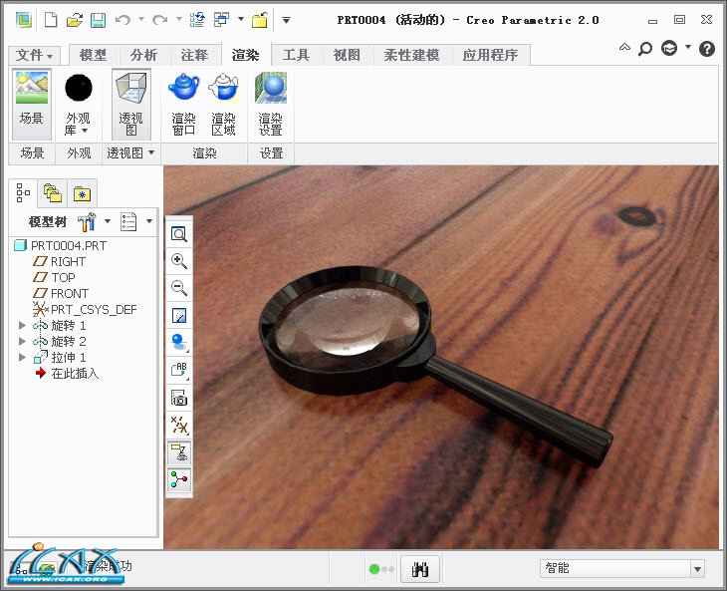Open a file with the folder icon
This screenshot has height=591, width=727.
coord(74,20)
